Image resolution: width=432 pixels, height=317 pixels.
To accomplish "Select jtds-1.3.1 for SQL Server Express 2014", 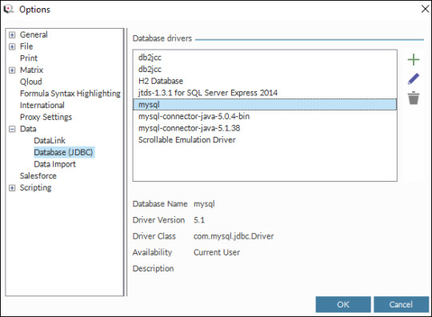I will (265, 93).
